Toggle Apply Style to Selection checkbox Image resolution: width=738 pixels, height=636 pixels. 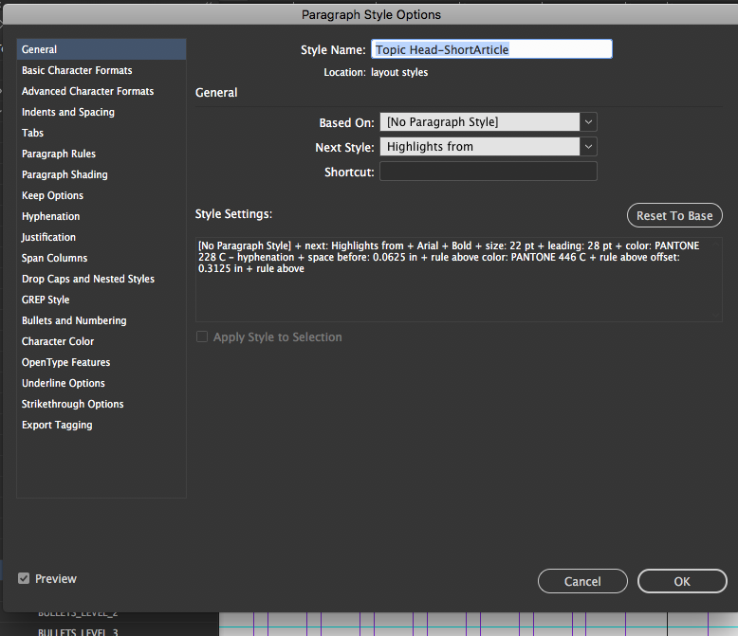coord(202,336)
